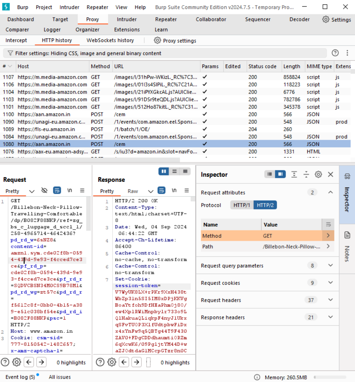Open the HTTP history three-dot options menu
This screenshot has width=355, height=382.
[347, 53]
